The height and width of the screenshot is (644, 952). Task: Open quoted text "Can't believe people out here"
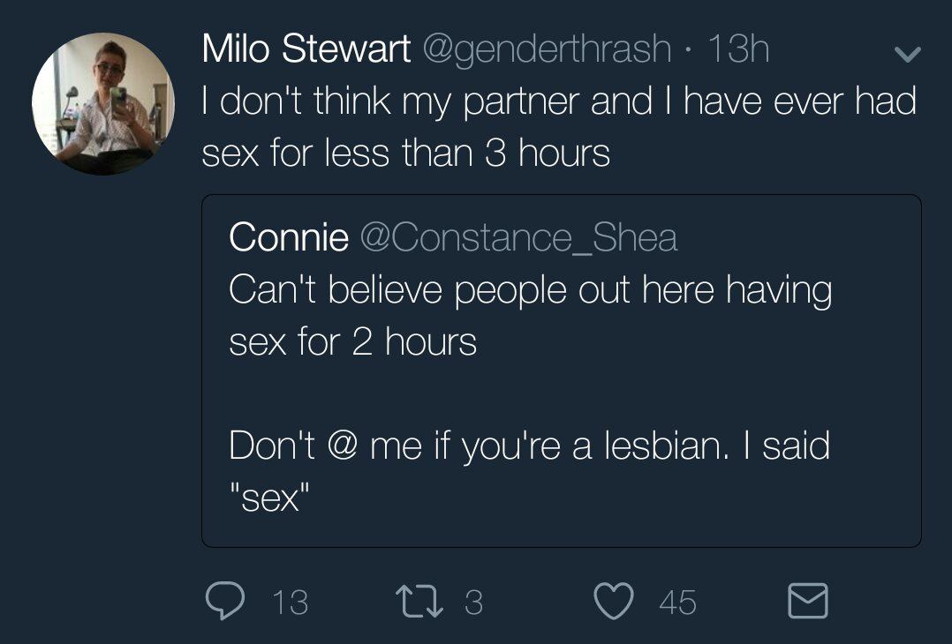click(530, 290)
